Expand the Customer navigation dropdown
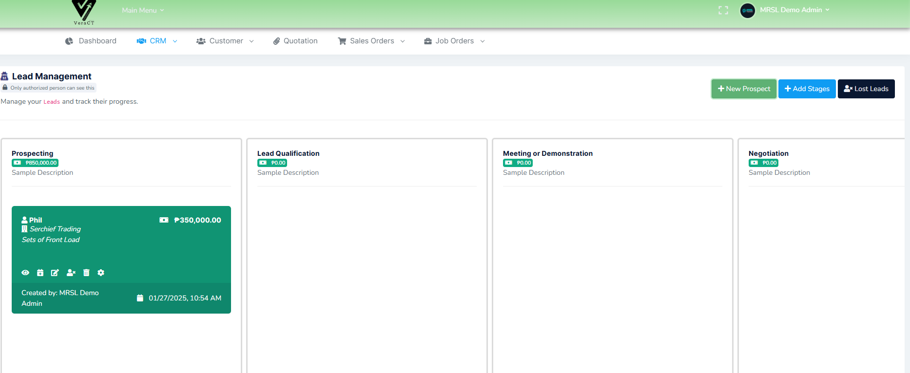This screenshot has height=373, width=910. pyautogui.click(x=225, y=41)
